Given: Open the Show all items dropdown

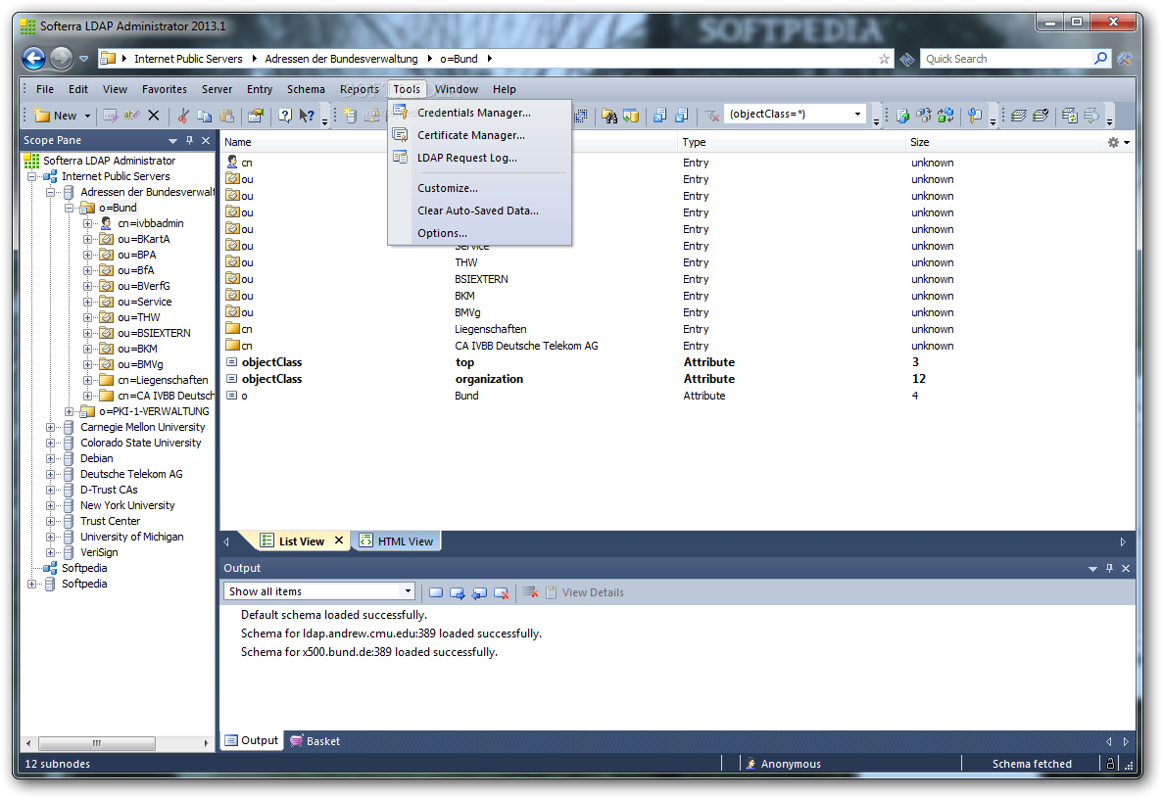Looking at the screenshot, I should tap(408, 590).
